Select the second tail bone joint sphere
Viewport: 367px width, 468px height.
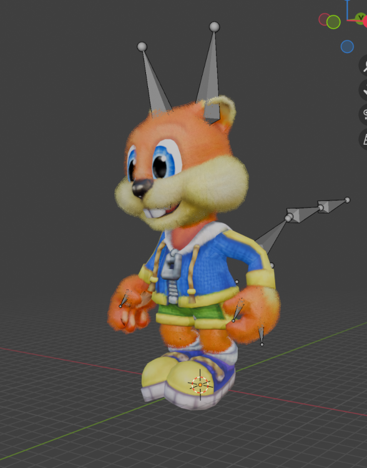point(321,207)
